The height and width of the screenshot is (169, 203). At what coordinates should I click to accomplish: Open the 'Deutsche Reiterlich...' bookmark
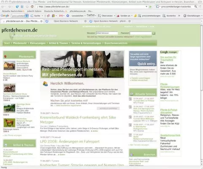(55, 11)
